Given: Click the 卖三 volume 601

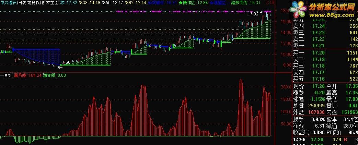Looking at the screenshot, I should (354, 33).
